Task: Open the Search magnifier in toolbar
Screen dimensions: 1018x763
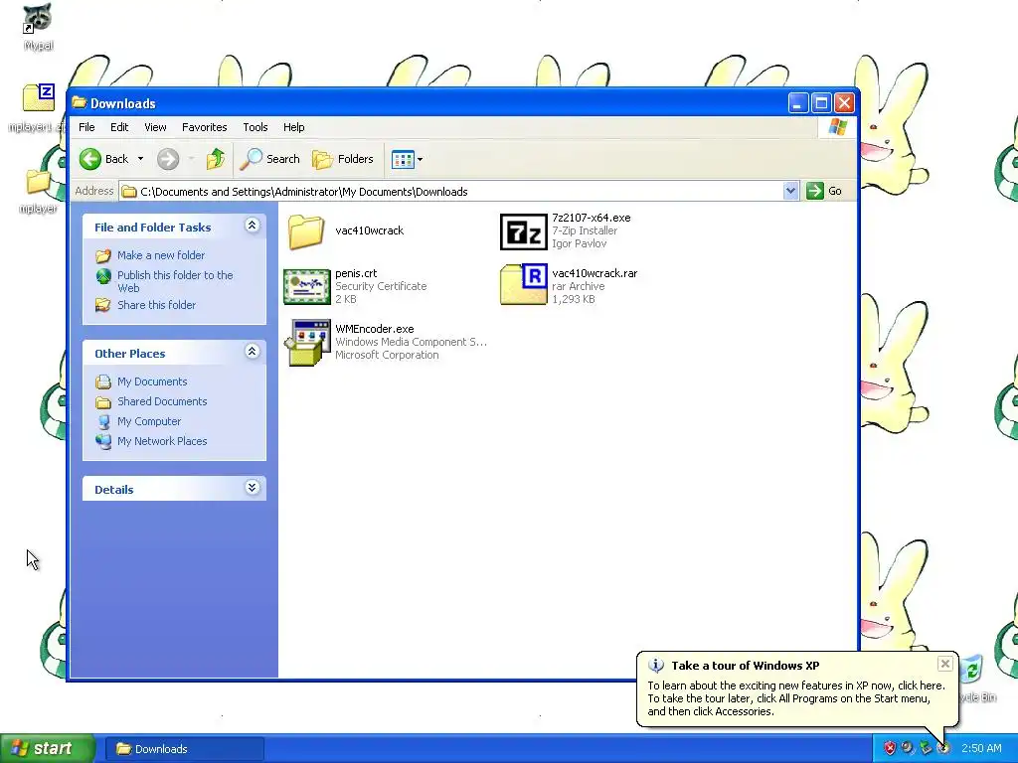Action: [251, 159]
